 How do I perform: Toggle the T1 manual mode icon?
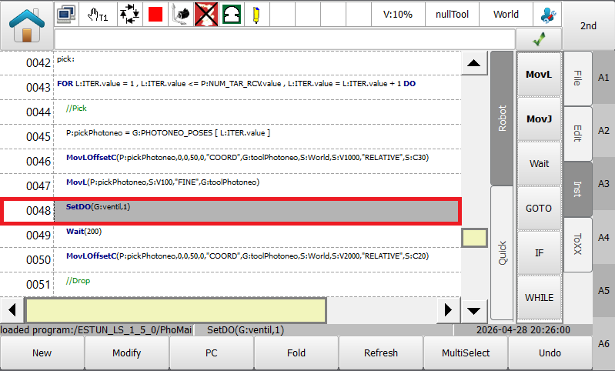click(x=98, y=15)
